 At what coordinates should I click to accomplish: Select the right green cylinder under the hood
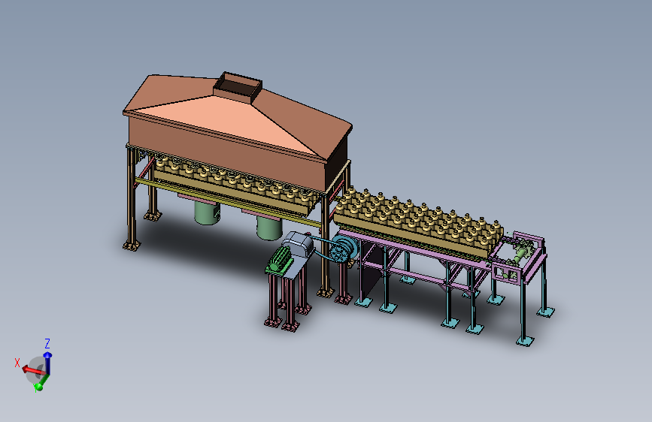coord(269,228)
